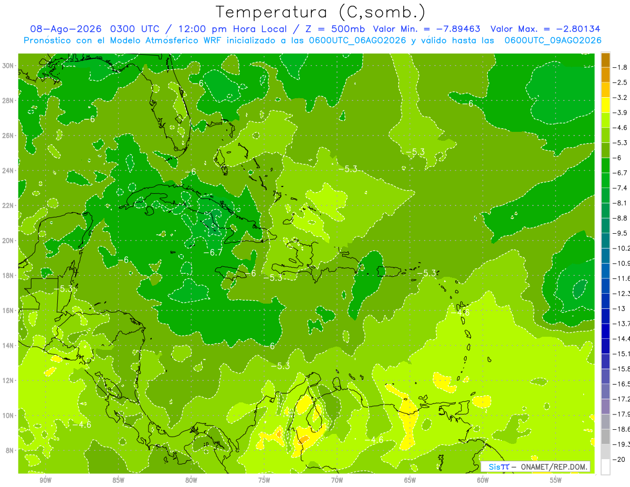The width and height of the screenshot is (630, 487).
Task: Click the initialization time '0600UTC_06AGO2026'
Action: [x=353, y=40]
